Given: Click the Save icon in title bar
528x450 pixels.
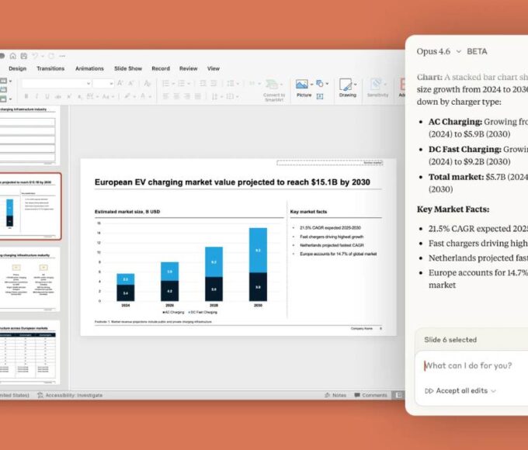Looking at the screenshot, I should click(24, 56).
